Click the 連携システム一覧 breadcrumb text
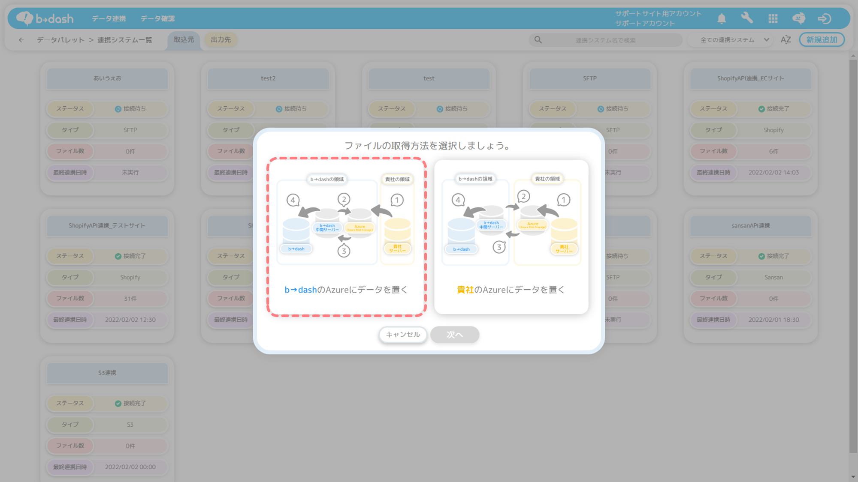858x482 pixels. 124,40
